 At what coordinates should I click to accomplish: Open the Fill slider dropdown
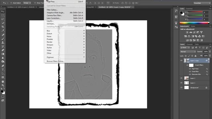[210, 56]
